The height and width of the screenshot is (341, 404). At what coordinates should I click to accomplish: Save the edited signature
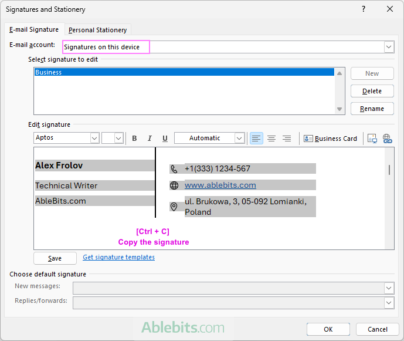click(x=55, y=258)
